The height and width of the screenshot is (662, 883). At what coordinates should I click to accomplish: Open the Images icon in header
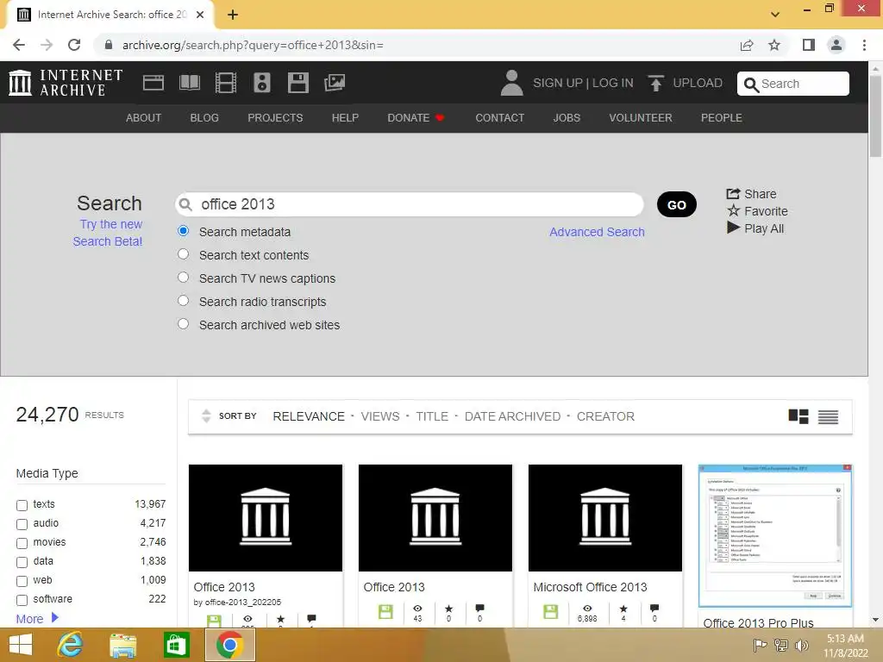[x=335, y=83]
